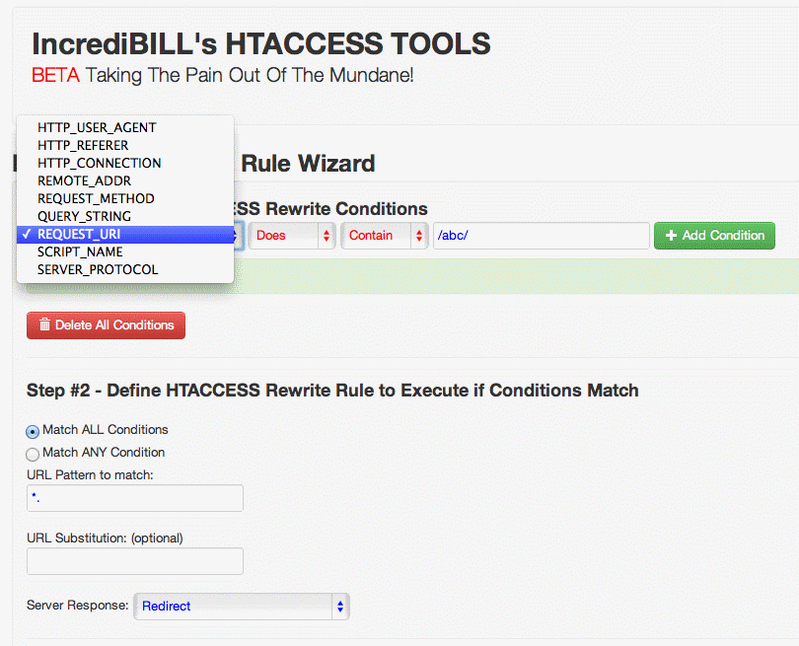Click the URL Substitution input field
This screenshot has width=799, height=646.
point(135,561)
